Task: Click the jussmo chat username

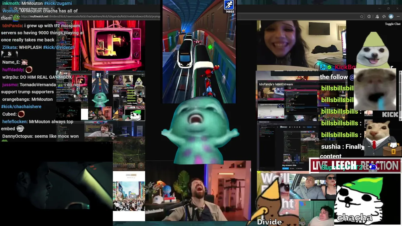Action: [9, 84]
